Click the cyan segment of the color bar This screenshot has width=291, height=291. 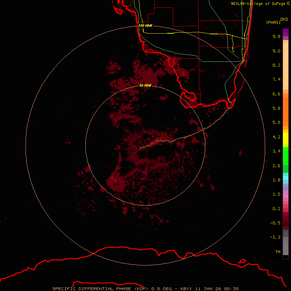[x=286, y=178]
